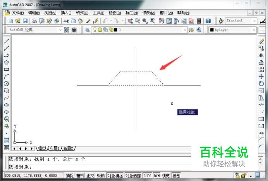Select the Arc draw tool
Screen dimensions: 268x181
click(x=7, y=77)
